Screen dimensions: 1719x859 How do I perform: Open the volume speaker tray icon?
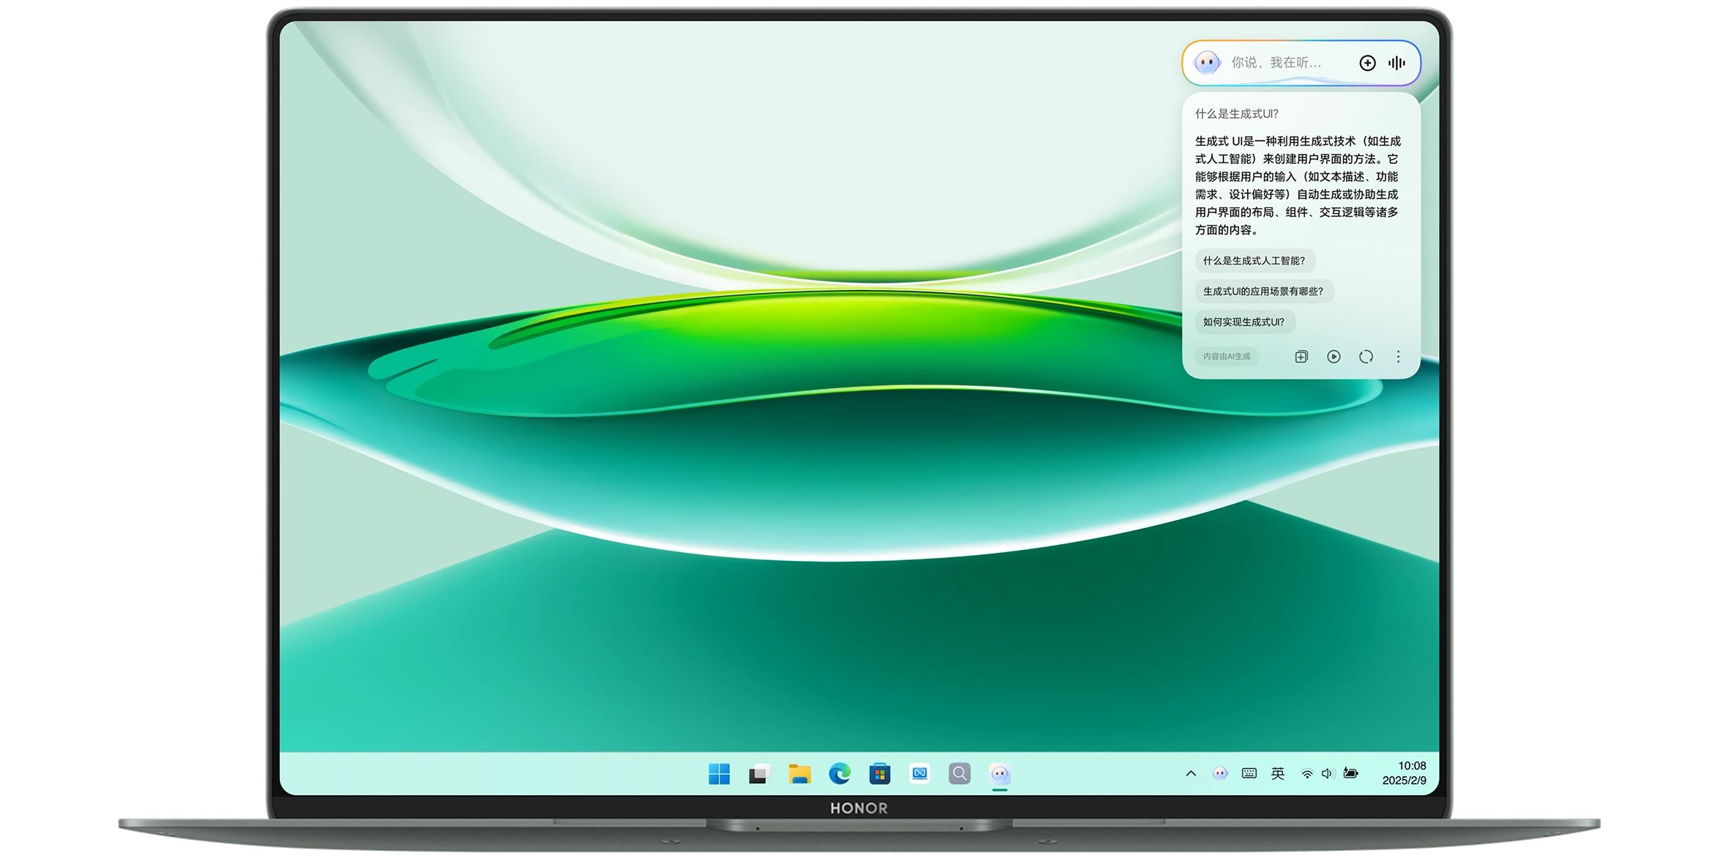[x=1328, y=773]
